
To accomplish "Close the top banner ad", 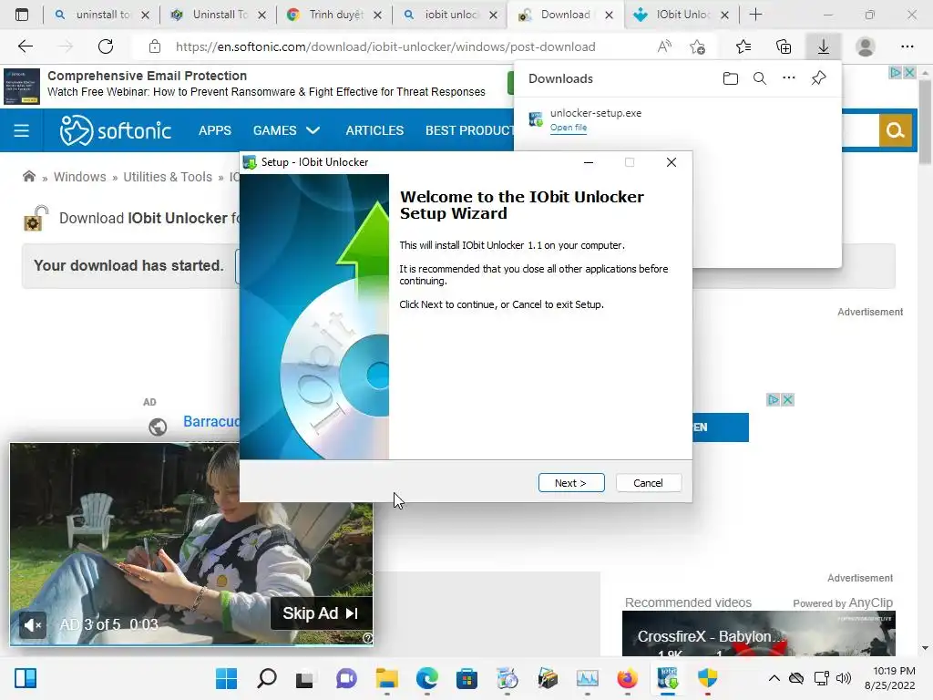I will pyautogui.click(x=909, y=73).
